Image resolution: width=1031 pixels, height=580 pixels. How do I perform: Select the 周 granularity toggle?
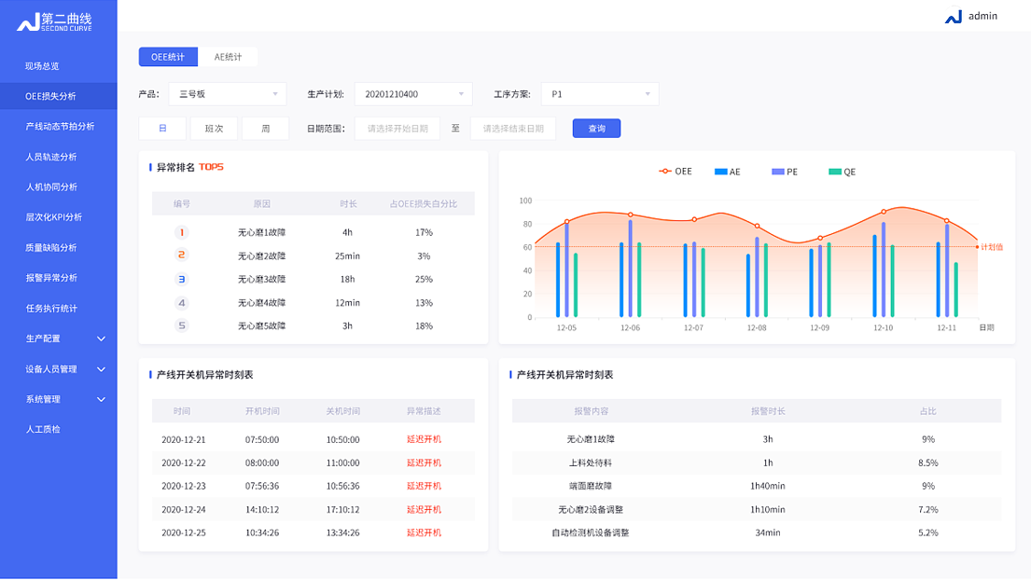265,129
